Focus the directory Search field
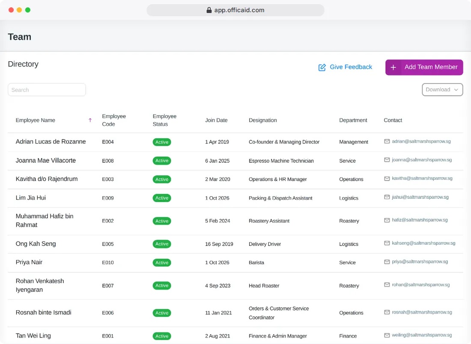 (47, 90)
